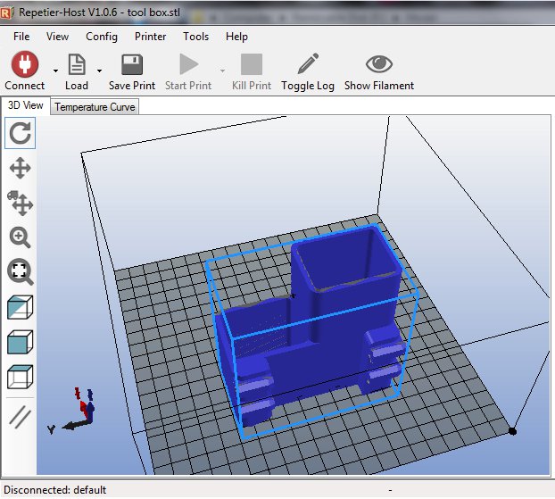
Task: Expand the Load dropdown arrow
Action: pos(99,70)
